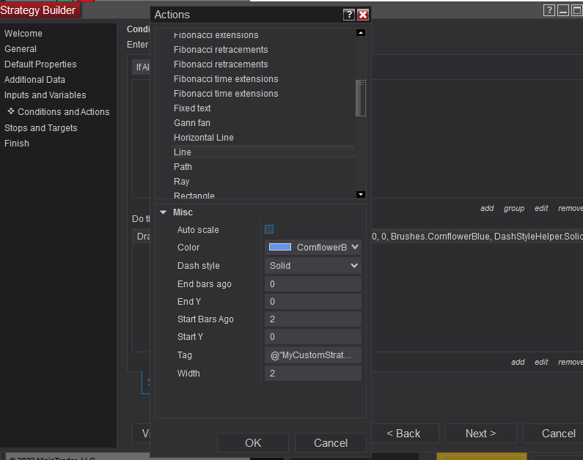The image size is (583, 460).
Task: Click the CornflowerBlue color swatch
Action: point(280,248)
